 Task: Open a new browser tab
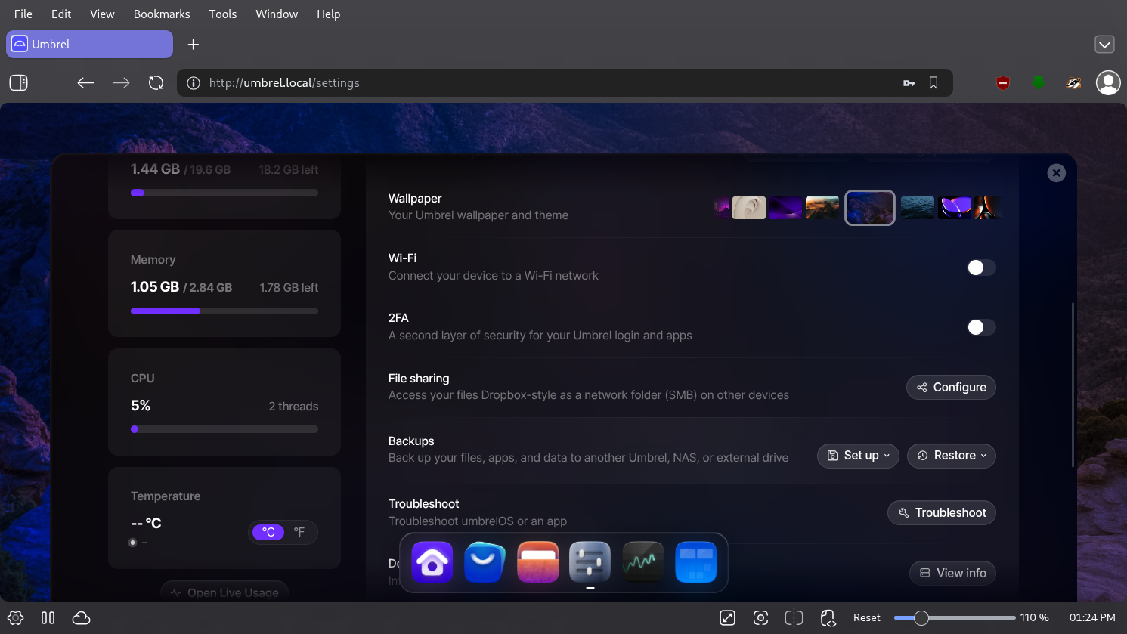point(194,45)
